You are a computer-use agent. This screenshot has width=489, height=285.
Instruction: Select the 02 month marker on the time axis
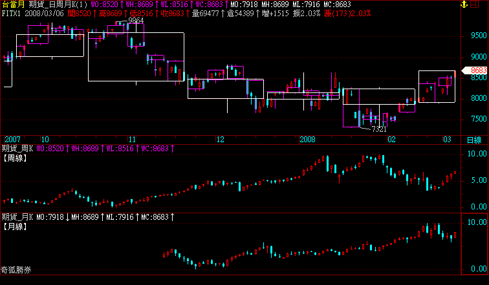tap(391, 140)
